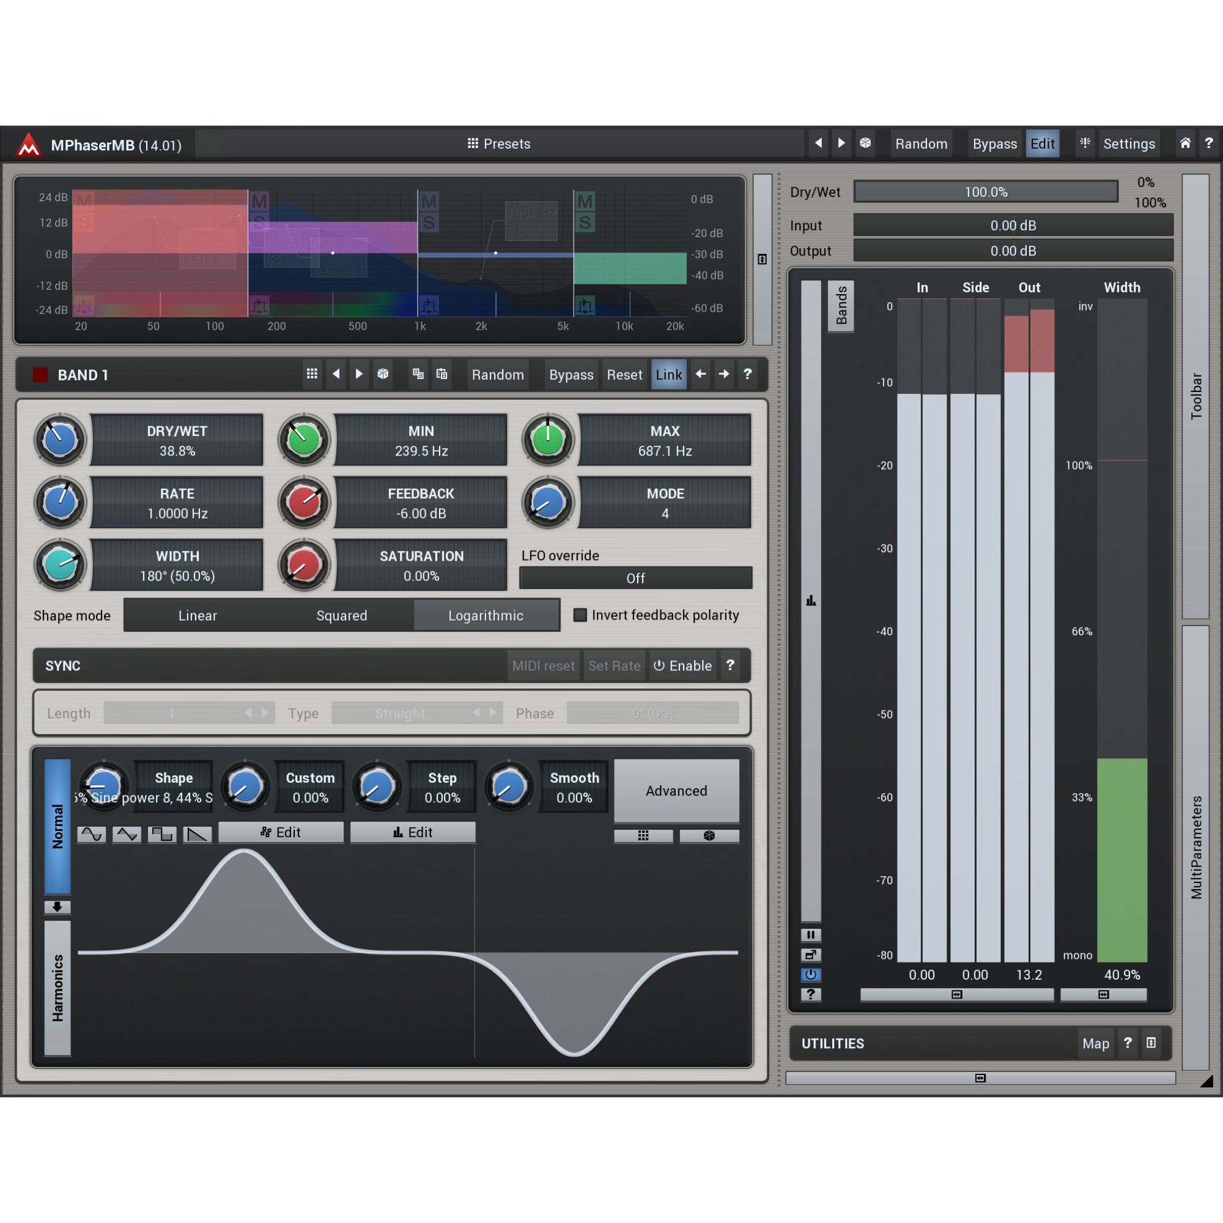Image resolution: width=1223 pixels, height=1223 pixels.
Task: Toggle meter power button (blue)
Action: [810, 974]
